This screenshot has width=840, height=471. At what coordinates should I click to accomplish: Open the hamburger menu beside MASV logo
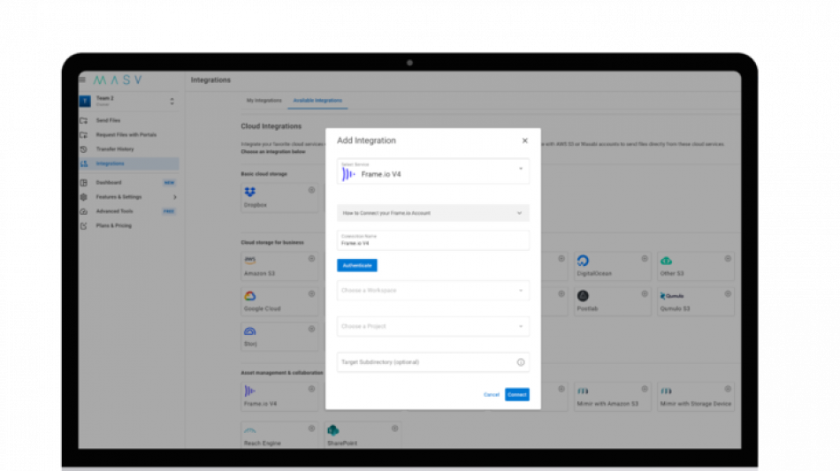[82, 80]
